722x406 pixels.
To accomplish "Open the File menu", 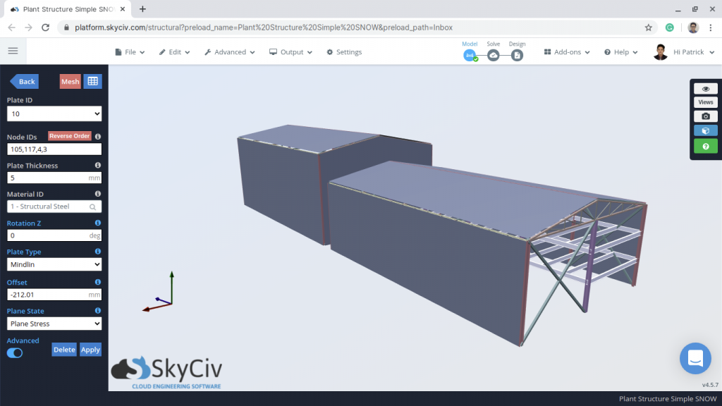I will click(x=130, y=52).
